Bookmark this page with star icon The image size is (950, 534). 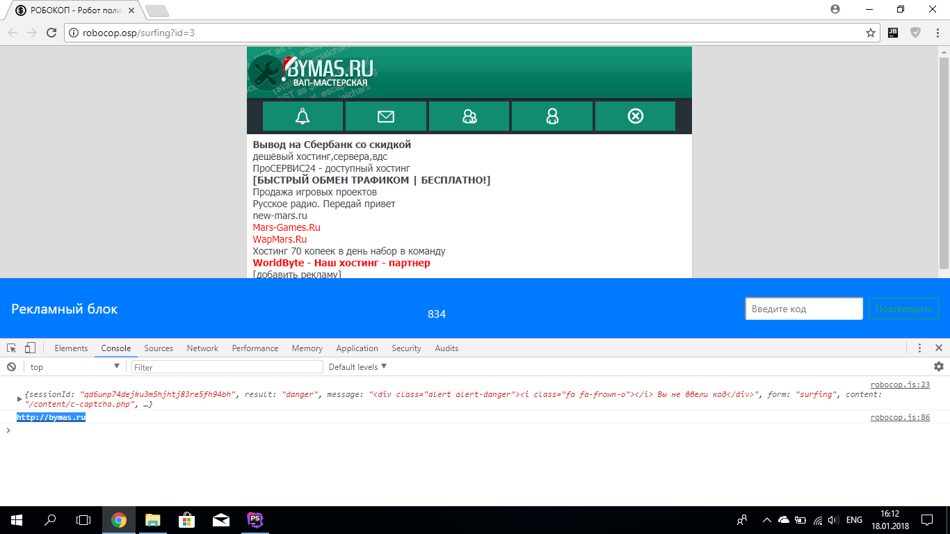click(870, 33)
